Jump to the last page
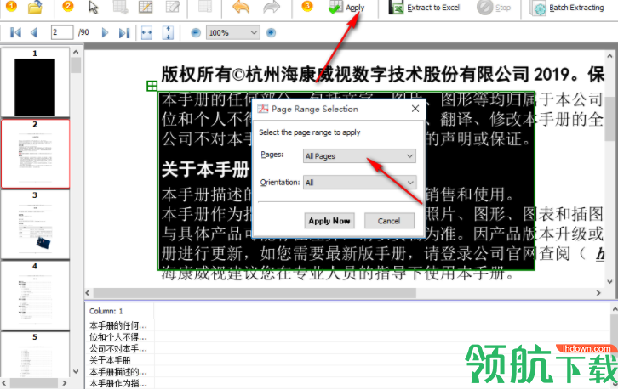Screen dimensions: 618x389 (x=124, y=32)
